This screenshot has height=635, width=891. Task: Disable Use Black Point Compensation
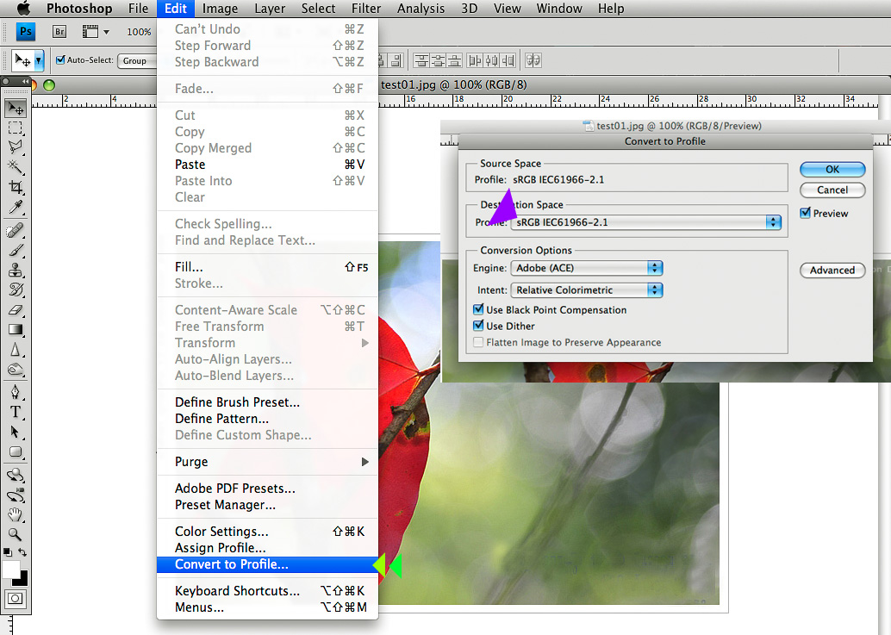pos(479,309)
